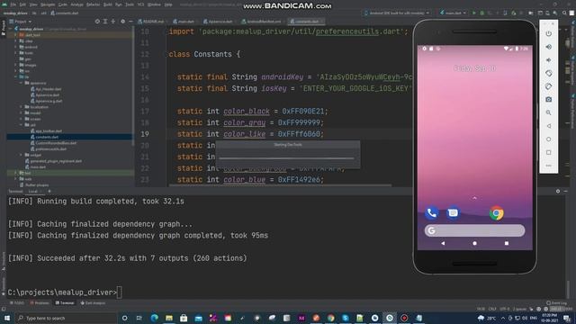Tap the emulator sidebar Overview square
The image size is (576, 324).
548,152
